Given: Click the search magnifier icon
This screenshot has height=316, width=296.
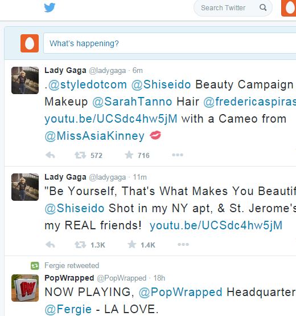Looking at the screenshot, I should click(263, 7).
